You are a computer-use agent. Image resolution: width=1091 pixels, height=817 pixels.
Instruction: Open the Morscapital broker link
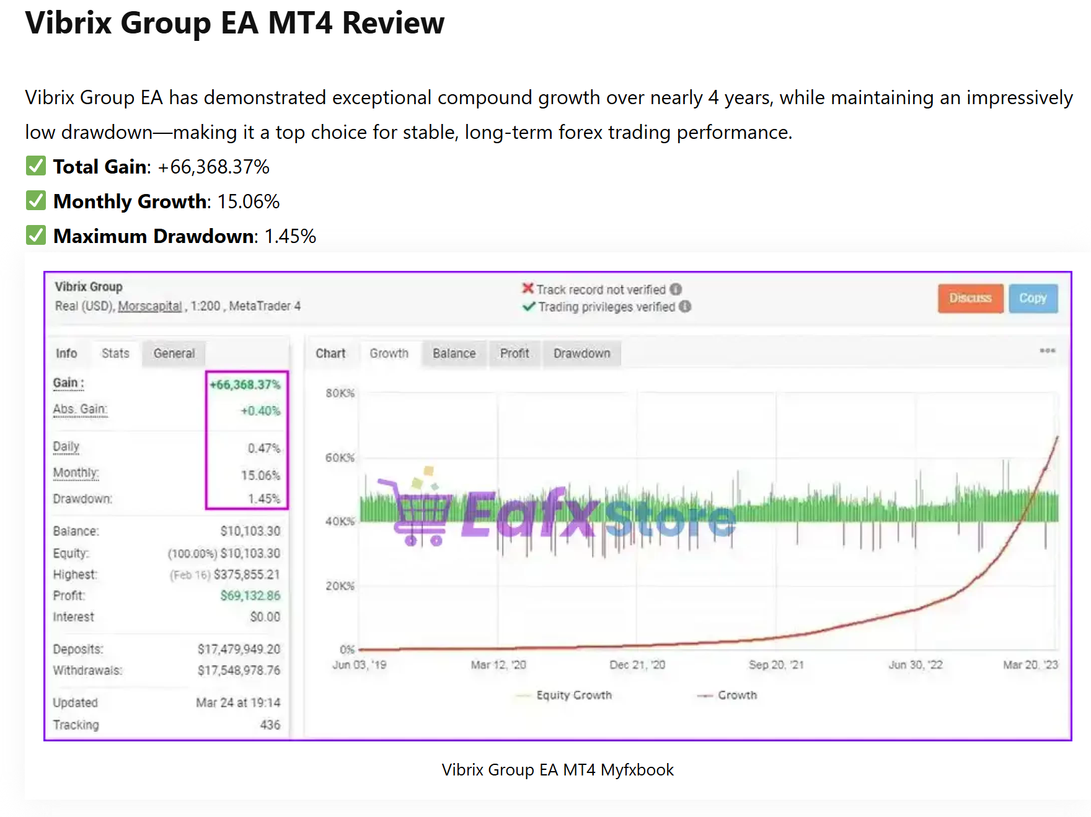[x=150, y=306]
